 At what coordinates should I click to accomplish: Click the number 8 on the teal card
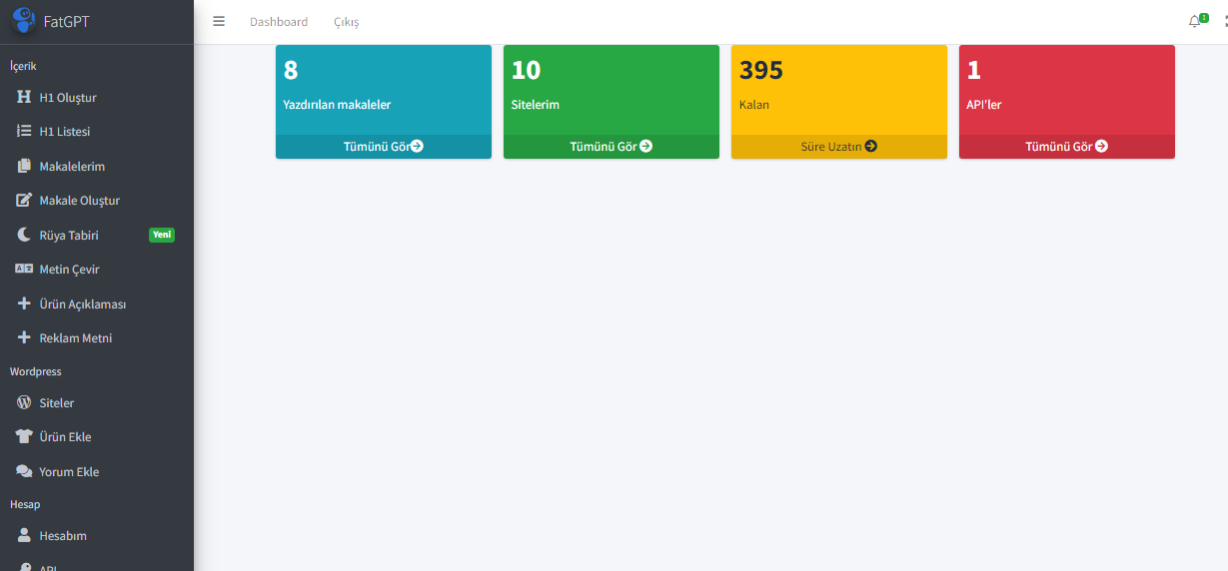click(x=291, y=70)
